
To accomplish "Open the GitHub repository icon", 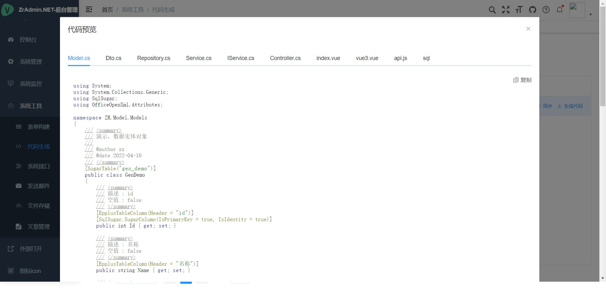I will tap(532, 10).
